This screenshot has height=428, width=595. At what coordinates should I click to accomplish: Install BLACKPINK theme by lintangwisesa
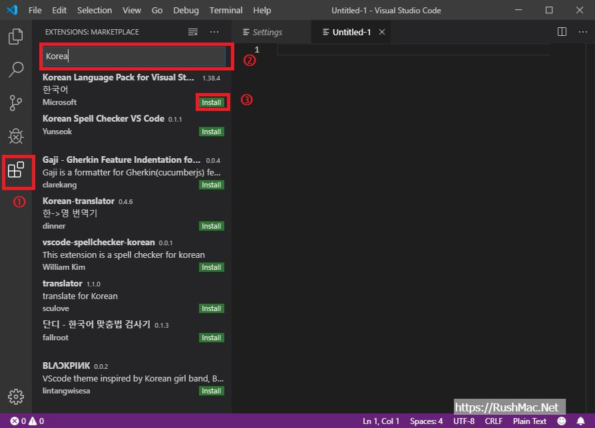coord(212,391)
